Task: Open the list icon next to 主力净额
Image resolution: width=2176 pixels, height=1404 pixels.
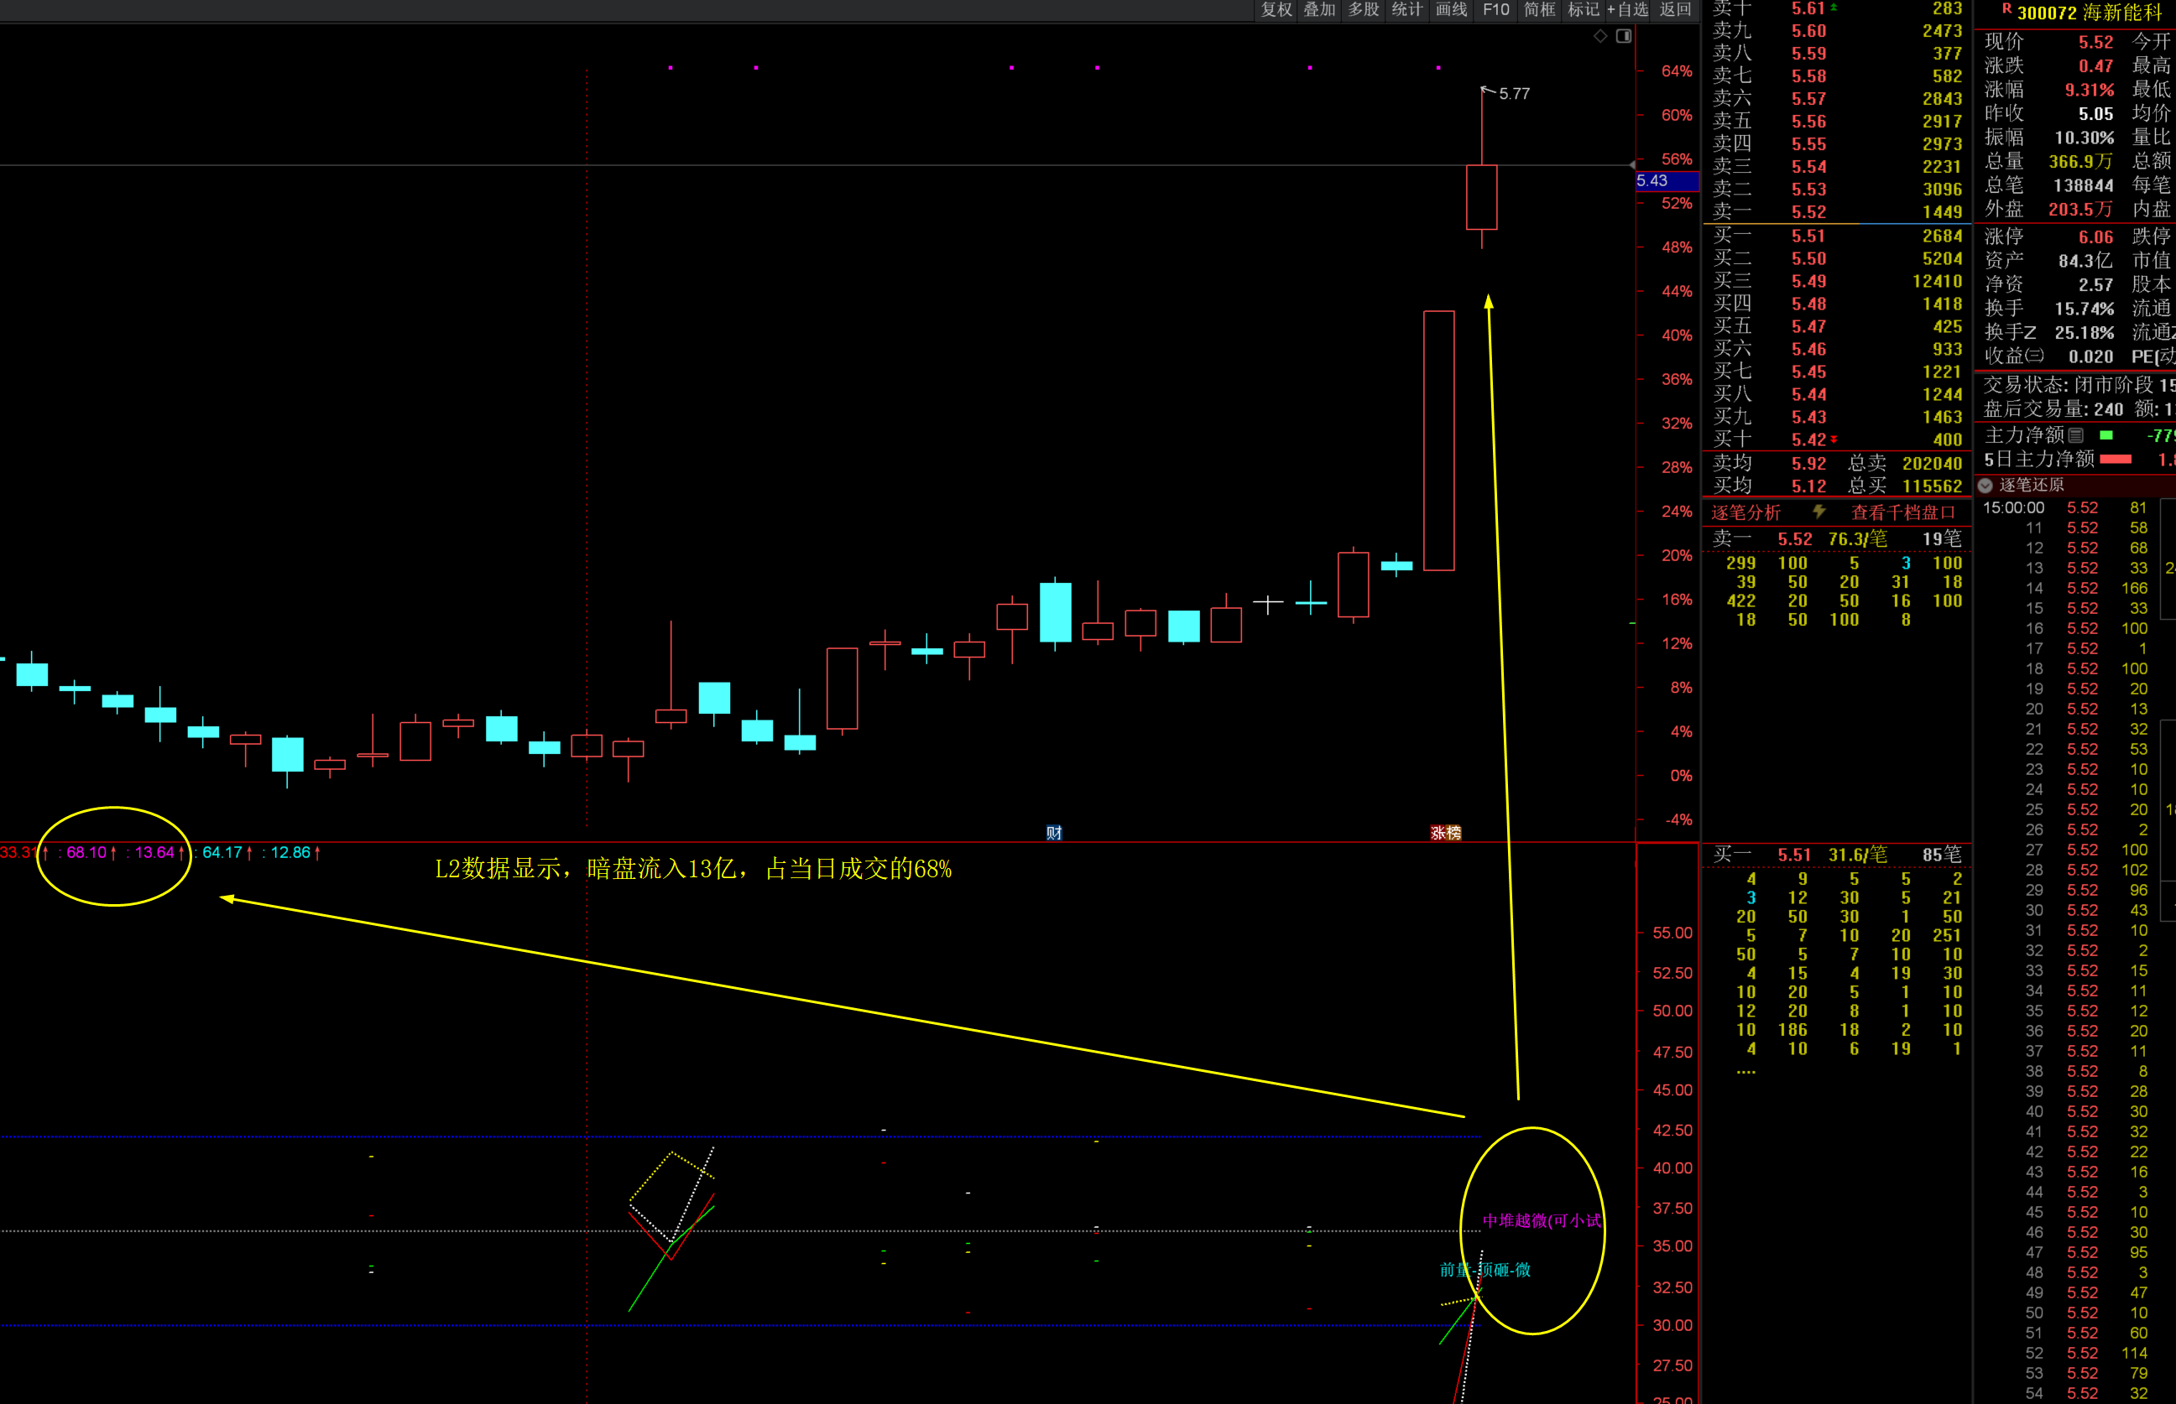Action: pos(2075,436)
